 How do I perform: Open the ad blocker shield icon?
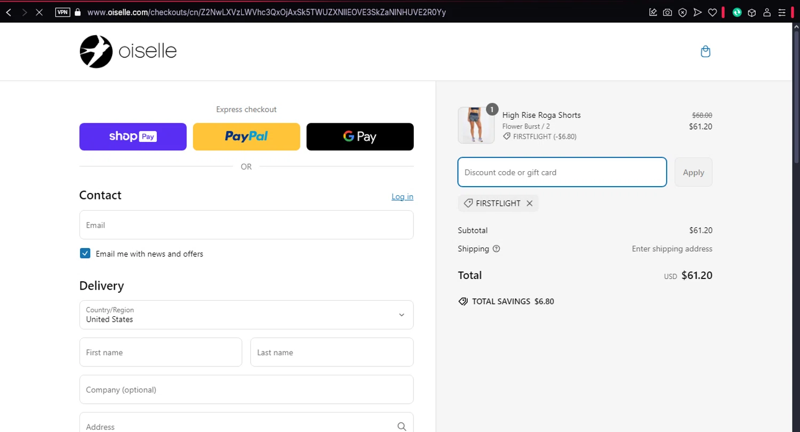click(x=682, y=12)
